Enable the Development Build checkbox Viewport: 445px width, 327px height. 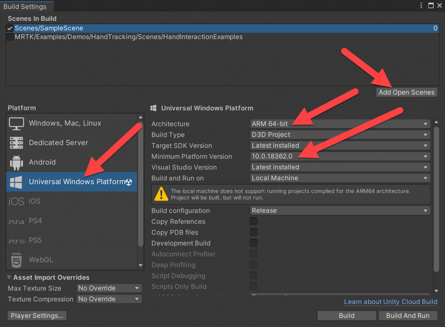click(x=253, y=243)
